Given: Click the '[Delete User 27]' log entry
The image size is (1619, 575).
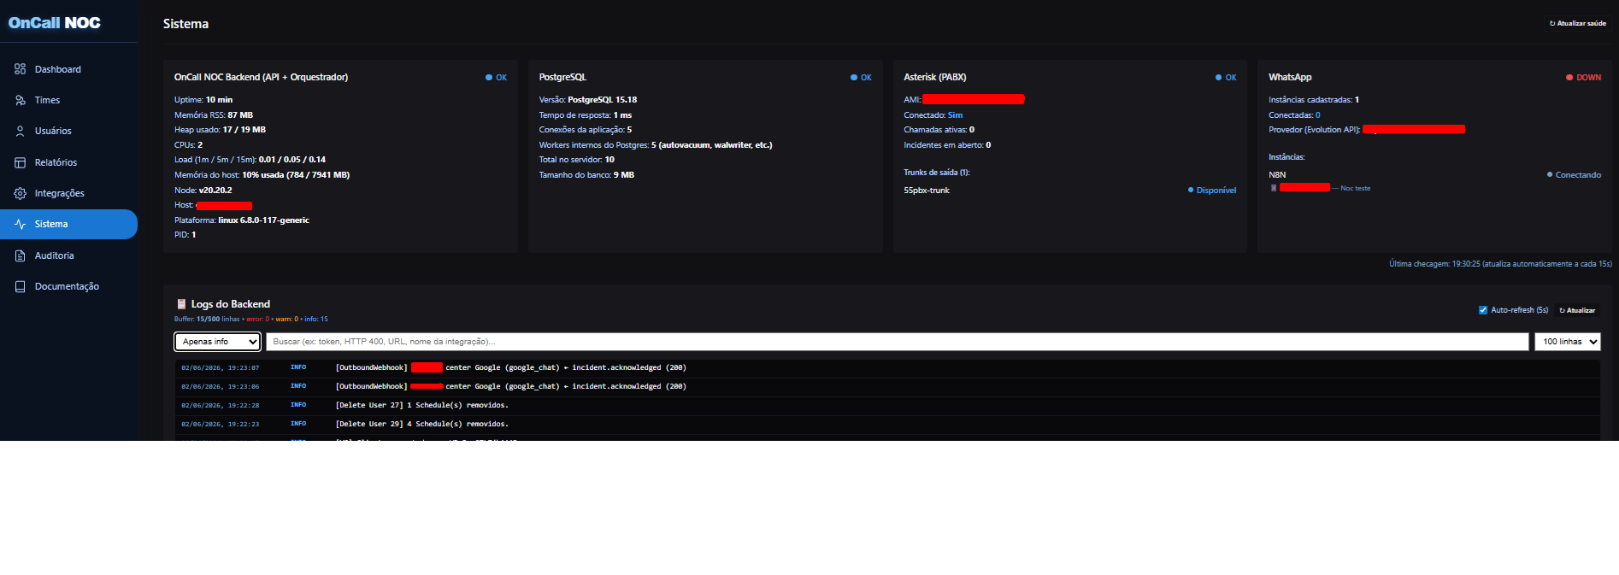Looking at the screenshot, I should pos(887,406).
